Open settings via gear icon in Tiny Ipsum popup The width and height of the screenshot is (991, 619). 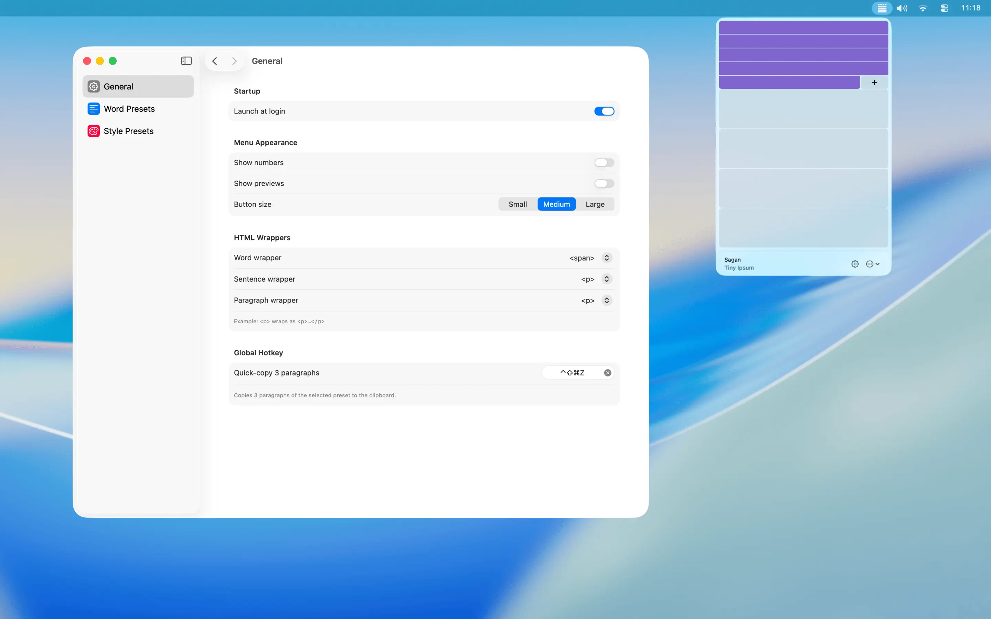coord(855,264)
